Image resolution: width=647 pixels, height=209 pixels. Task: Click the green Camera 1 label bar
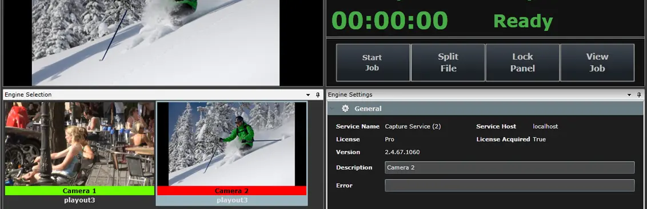[x=79, y=191]
